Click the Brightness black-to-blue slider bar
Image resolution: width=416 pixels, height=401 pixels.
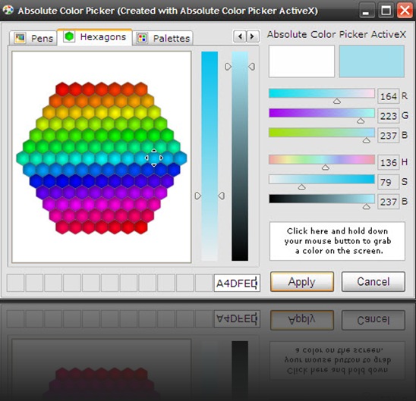pos(322,199)
